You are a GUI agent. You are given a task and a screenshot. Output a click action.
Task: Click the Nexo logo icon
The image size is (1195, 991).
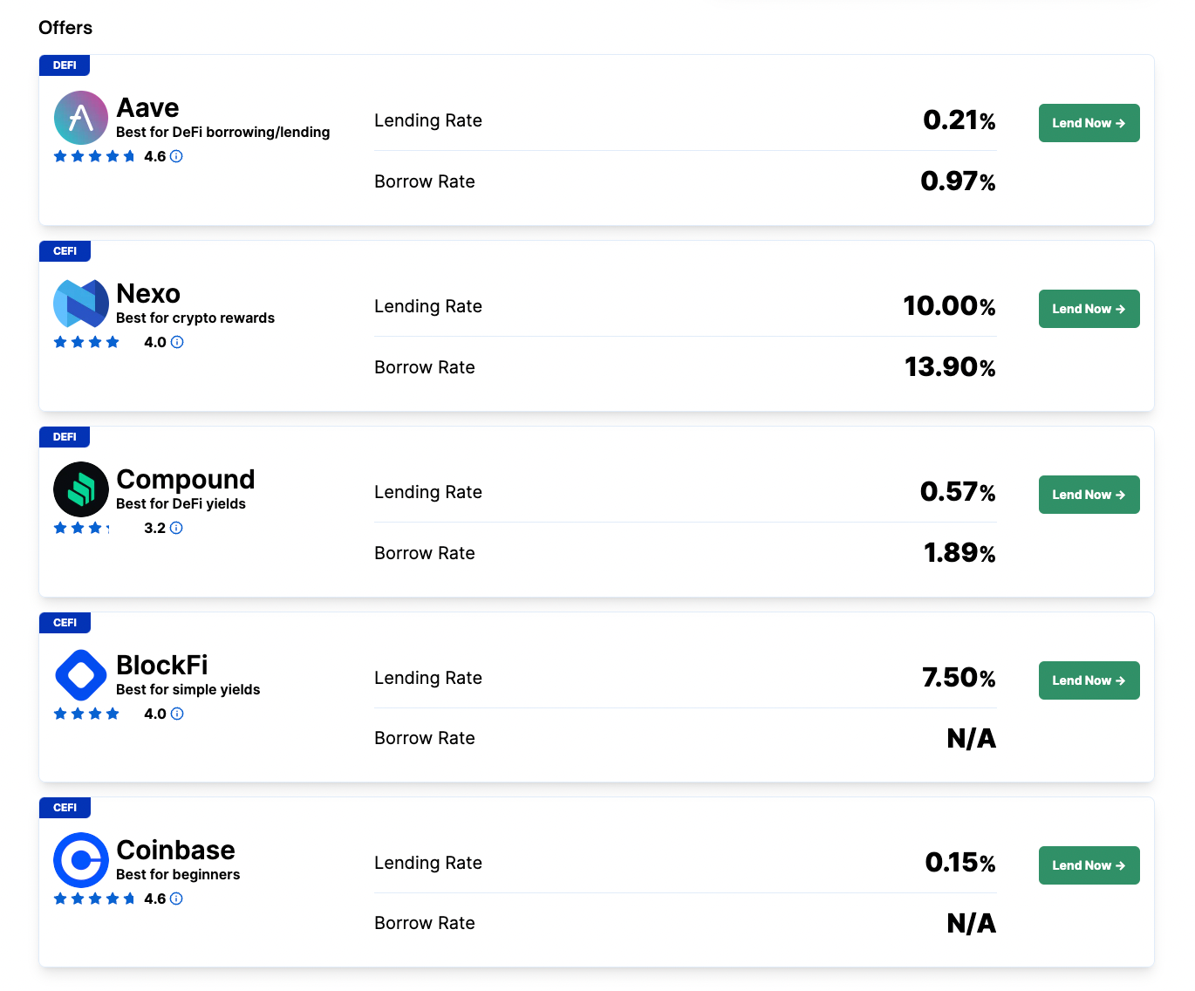(x=81, y=304)
